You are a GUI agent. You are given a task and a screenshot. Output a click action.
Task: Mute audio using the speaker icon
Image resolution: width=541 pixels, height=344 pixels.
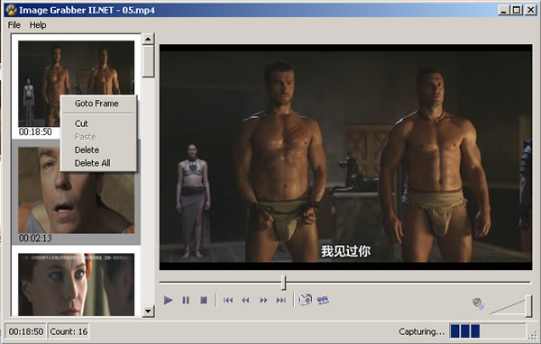pyautogui.click(x=478, y=303)
